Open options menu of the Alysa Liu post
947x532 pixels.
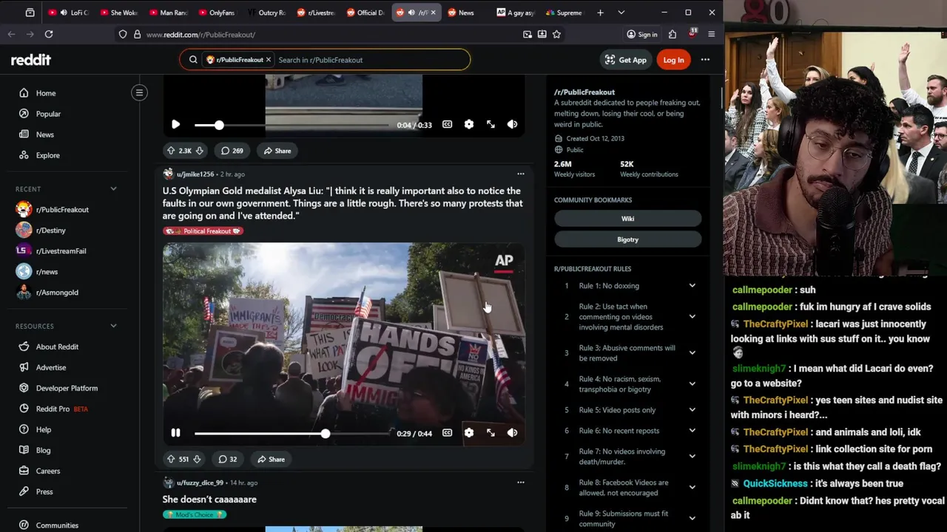[x=520, y=174]
